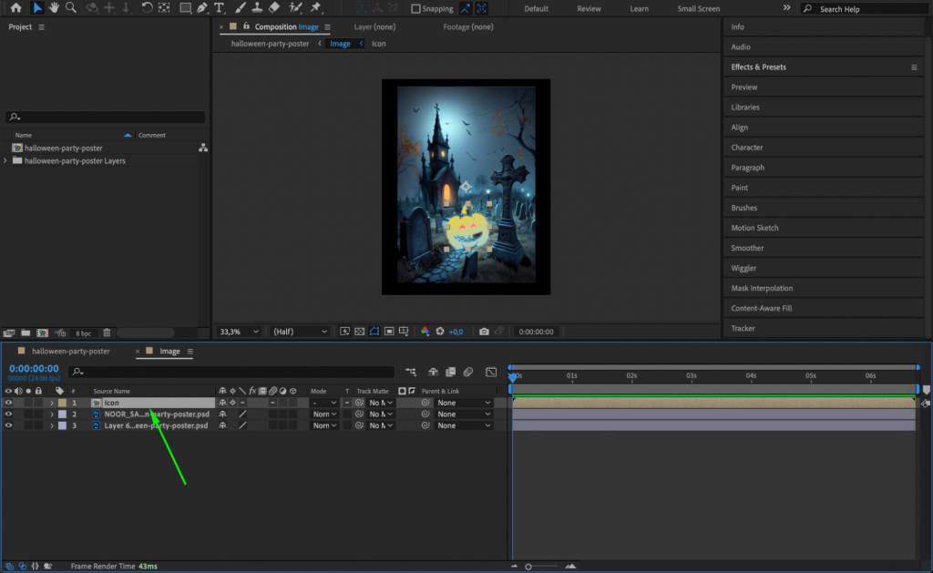933x573 pixels.
Task: Activate the Zoom tool
Action: pos(70,8)
